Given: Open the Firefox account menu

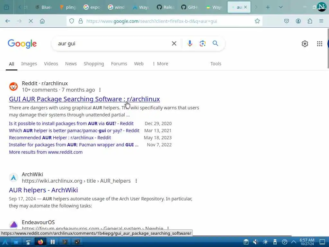Looking at the screenshot, I should (298, 21).
